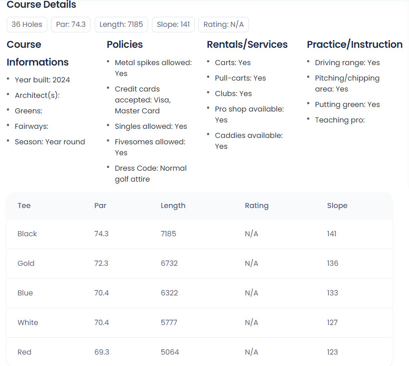Click N/A rating in Red row
The image size is (409, 366).
tap(252, 352)
